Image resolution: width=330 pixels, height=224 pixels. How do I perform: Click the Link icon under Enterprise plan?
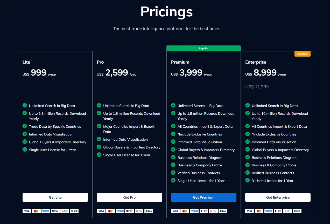coord(297,211)
